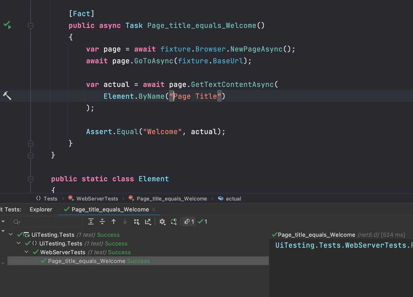
Task: Collapse the Page_title_equals_Welcome method at its signature line
Action: tap(30, 26)
